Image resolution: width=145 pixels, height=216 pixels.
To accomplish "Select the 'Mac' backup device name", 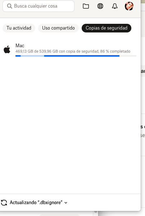I will click(20, 45).
